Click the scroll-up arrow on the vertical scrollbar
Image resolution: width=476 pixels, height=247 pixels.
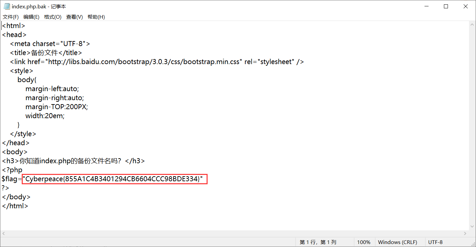pyautogui.click(x=473, y=24)
